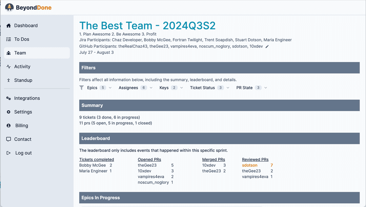Click the Integrations gears icon
366x207 pixels.
pos(8,98)
